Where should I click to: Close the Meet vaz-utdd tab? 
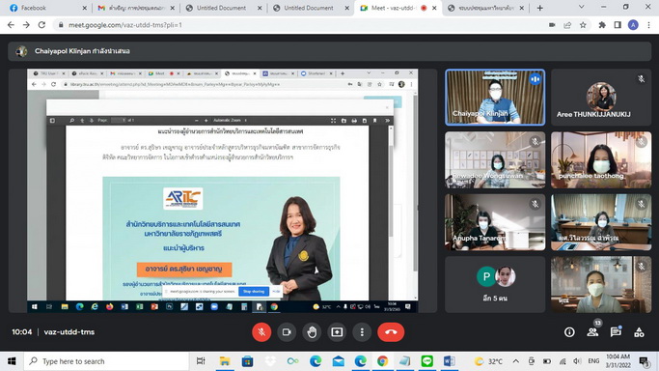click(434, 8)
